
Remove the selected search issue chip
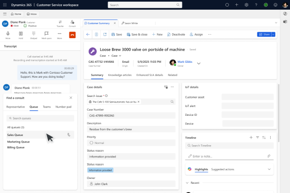138,102
